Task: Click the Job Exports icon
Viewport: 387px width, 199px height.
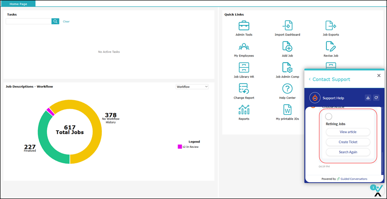Action: pyautogui.click(x=330, y=25)
